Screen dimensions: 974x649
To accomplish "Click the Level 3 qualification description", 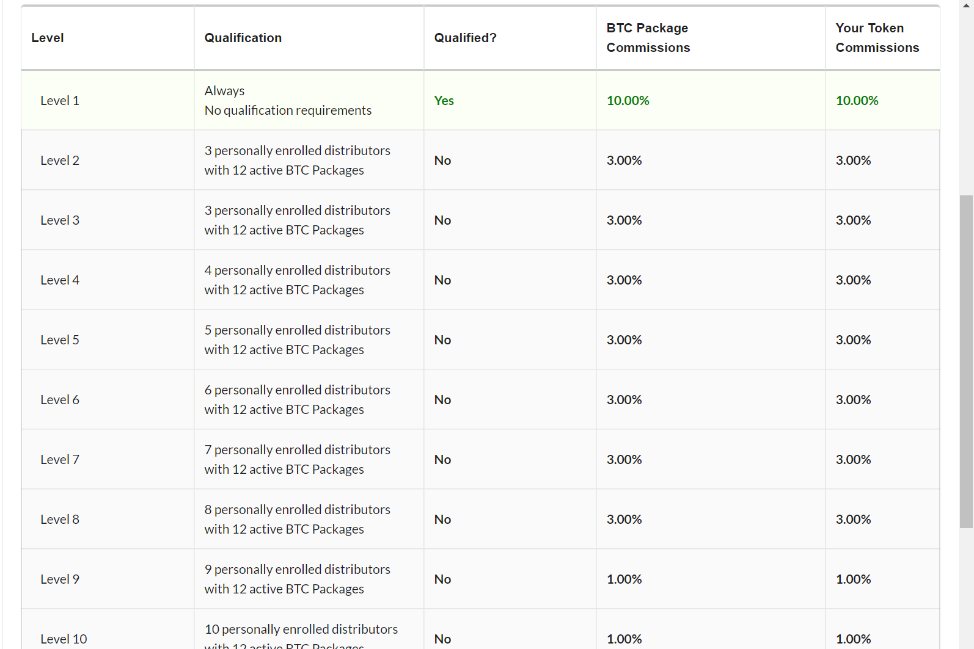I will coord(297,220).
